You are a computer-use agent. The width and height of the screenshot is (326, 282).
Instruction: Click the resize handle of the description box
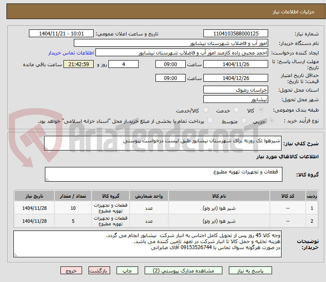click(46, 148)
